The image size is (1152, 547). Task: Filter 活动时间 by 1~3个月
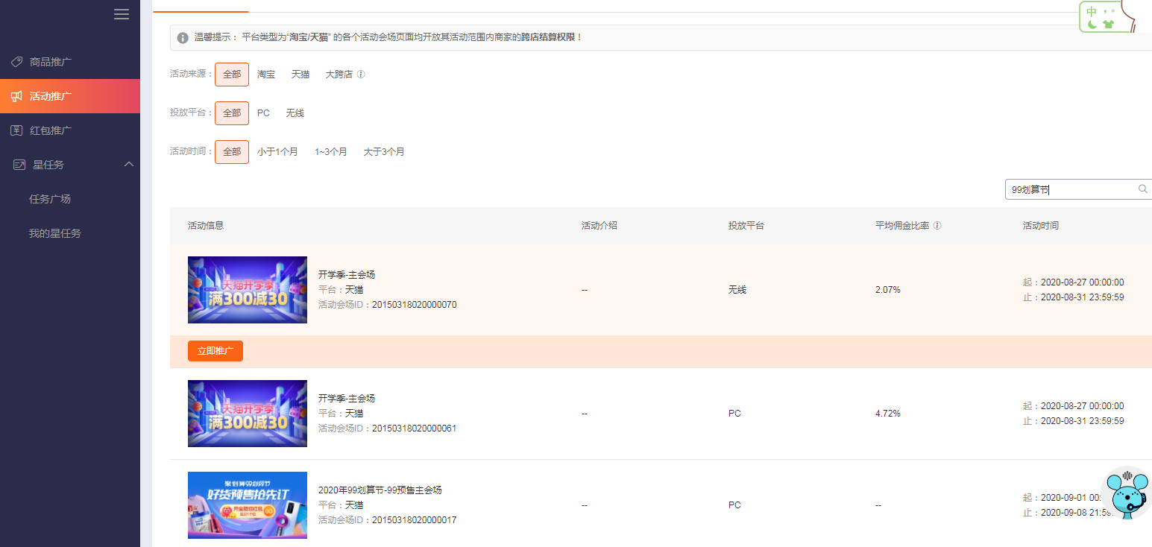[331, 152]
